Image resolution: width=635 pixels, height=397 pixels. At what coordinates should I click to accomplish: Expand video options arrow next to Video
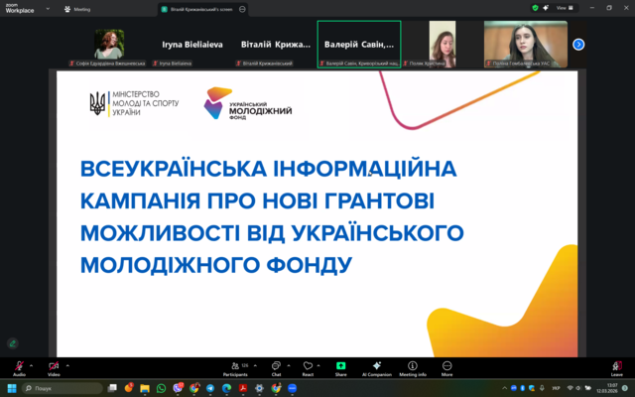68,363
